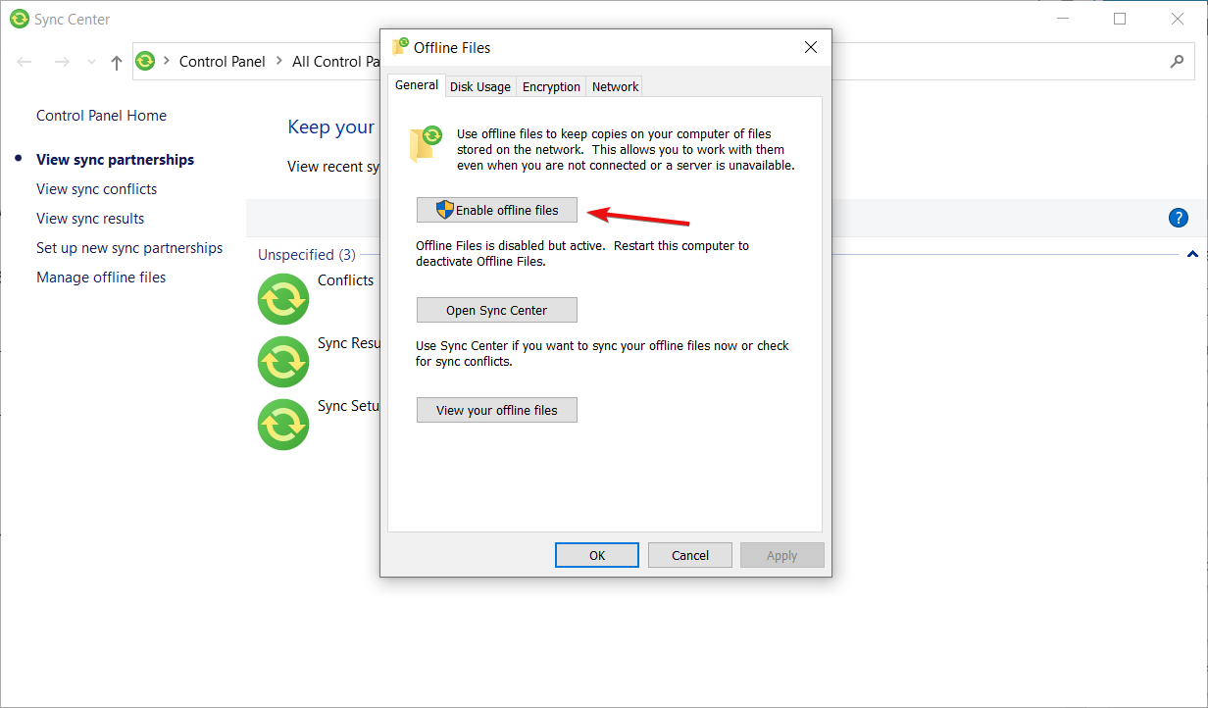The width and height of the screenshot is (1208, 708).
Task: Click the offline files folder icon in dialog
Action: coord(427,142)
